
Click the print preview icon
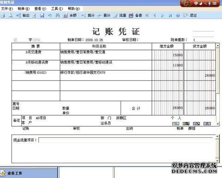tap(10, 15)
